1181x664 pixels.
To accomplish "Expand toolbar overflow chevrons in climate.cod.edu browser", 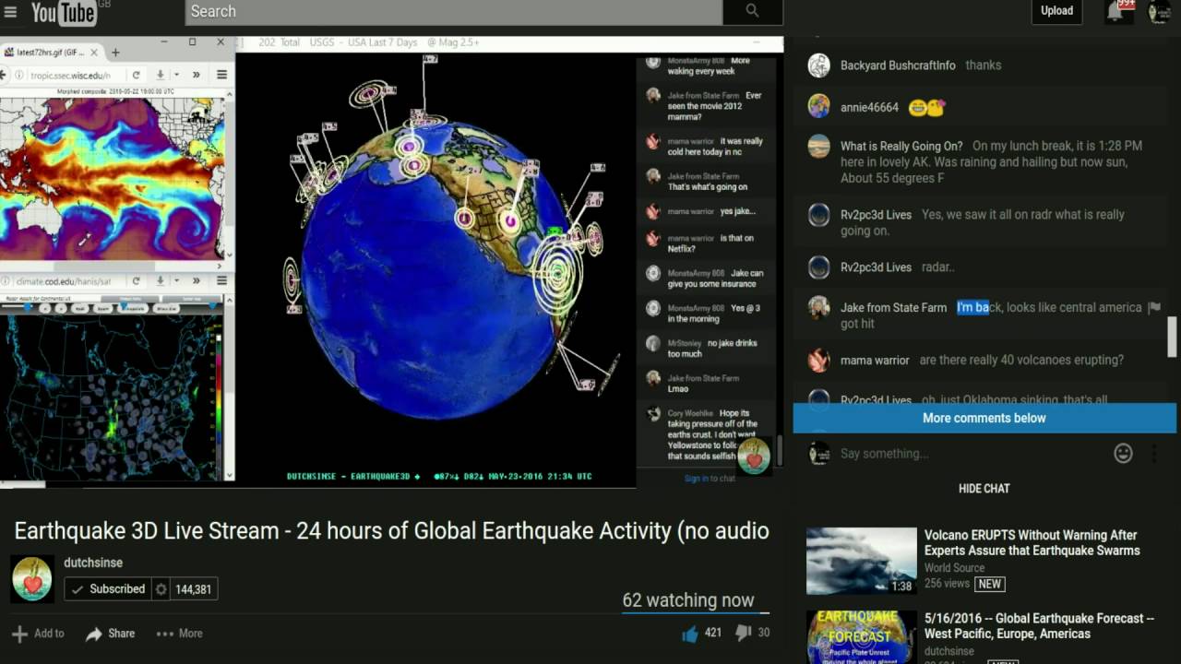I will [197, 280].
